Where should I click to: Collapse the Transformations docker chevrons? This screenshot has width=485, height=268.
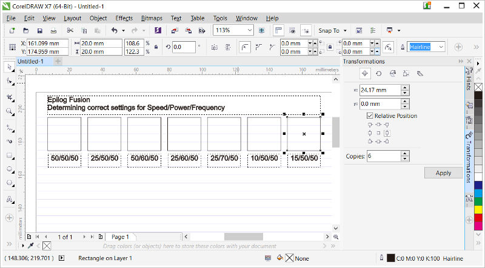pyautogui.click(x=461, y=62)
